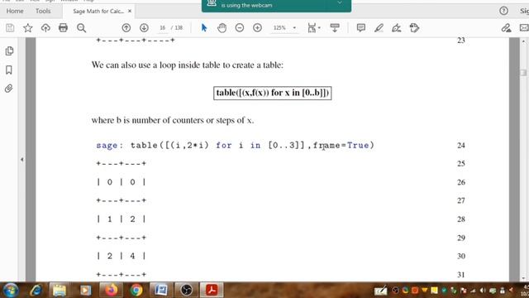
Task: Close the Sage Math for Calc tab
Action: pos(130,11)
